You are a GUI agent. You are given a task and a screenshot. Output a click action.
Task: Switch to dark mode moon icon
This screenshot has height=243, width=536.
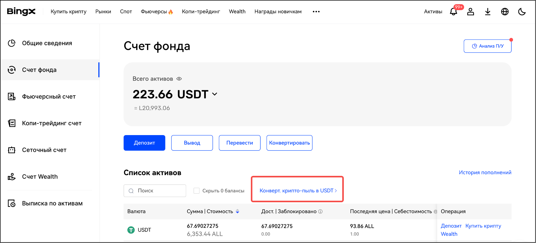[x=522, y=12]
